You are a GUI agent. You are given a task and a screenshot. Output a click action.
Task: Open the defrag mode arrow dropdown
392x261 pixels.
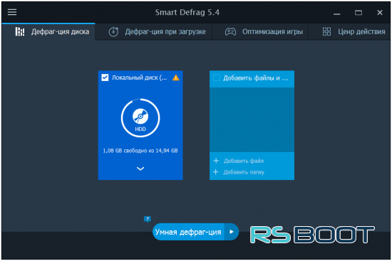232,232
